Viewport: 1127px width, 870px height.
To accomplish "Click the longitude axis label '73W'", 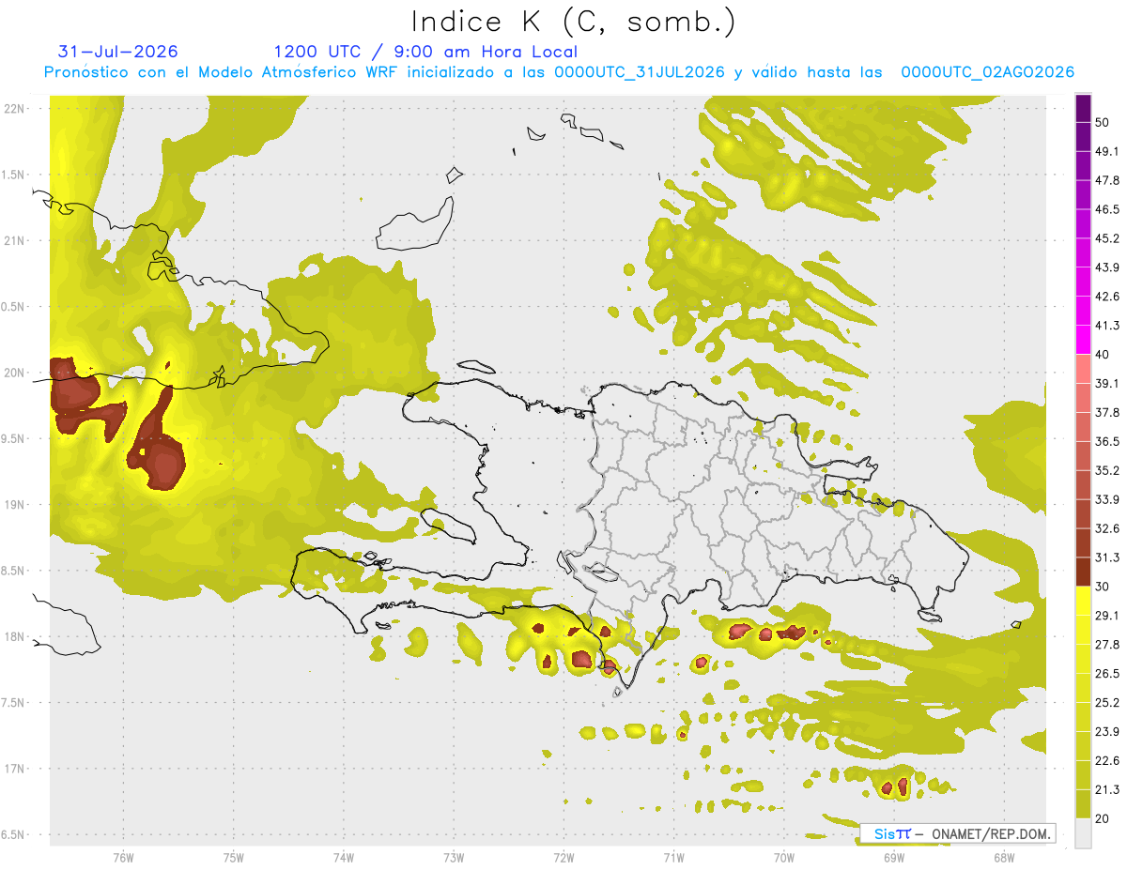I will coord(454,857).
